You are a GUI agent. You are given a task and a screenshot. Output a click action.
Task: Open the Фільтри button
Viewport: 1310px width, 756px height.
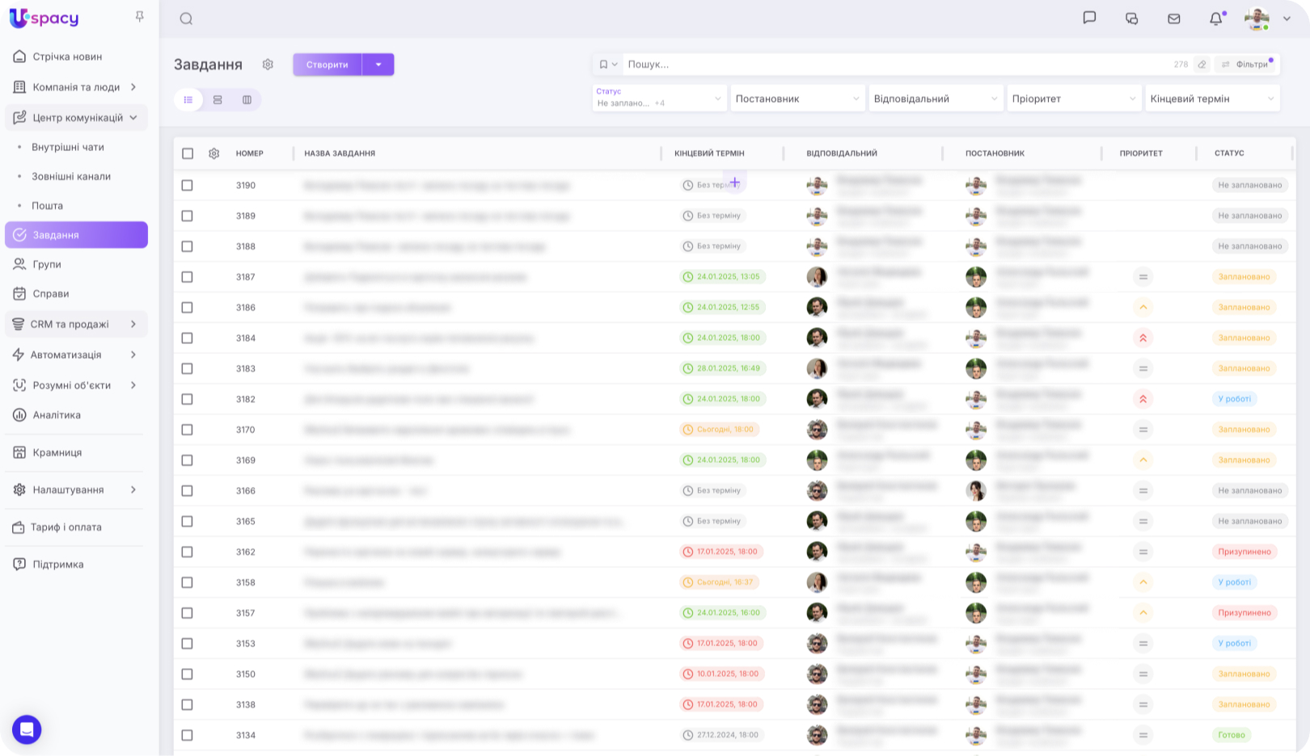pyautogui.click(x=1245, y=65)
